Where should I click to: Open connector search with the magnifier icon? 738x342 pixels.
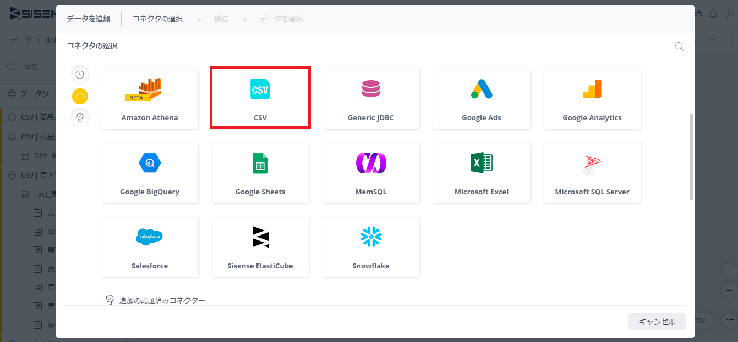pos(680,46)
